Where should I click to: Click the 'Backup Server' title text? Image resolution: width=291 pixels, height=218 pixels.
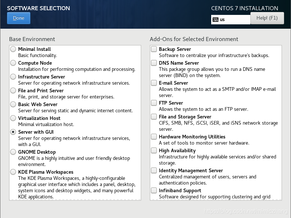[175, 49]
